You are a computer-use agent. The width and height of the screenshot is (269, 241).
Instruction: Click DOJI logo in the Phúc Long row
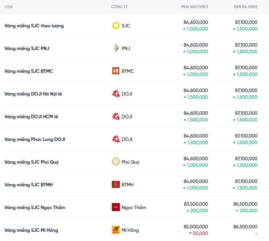(x=116, y=139)
